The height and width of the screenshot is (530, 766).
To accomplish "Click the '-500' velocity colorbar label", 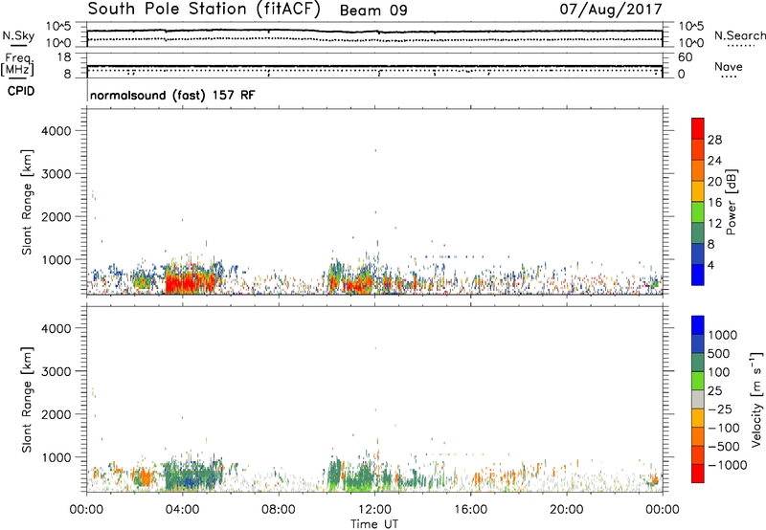I will [x=724, y=447].
